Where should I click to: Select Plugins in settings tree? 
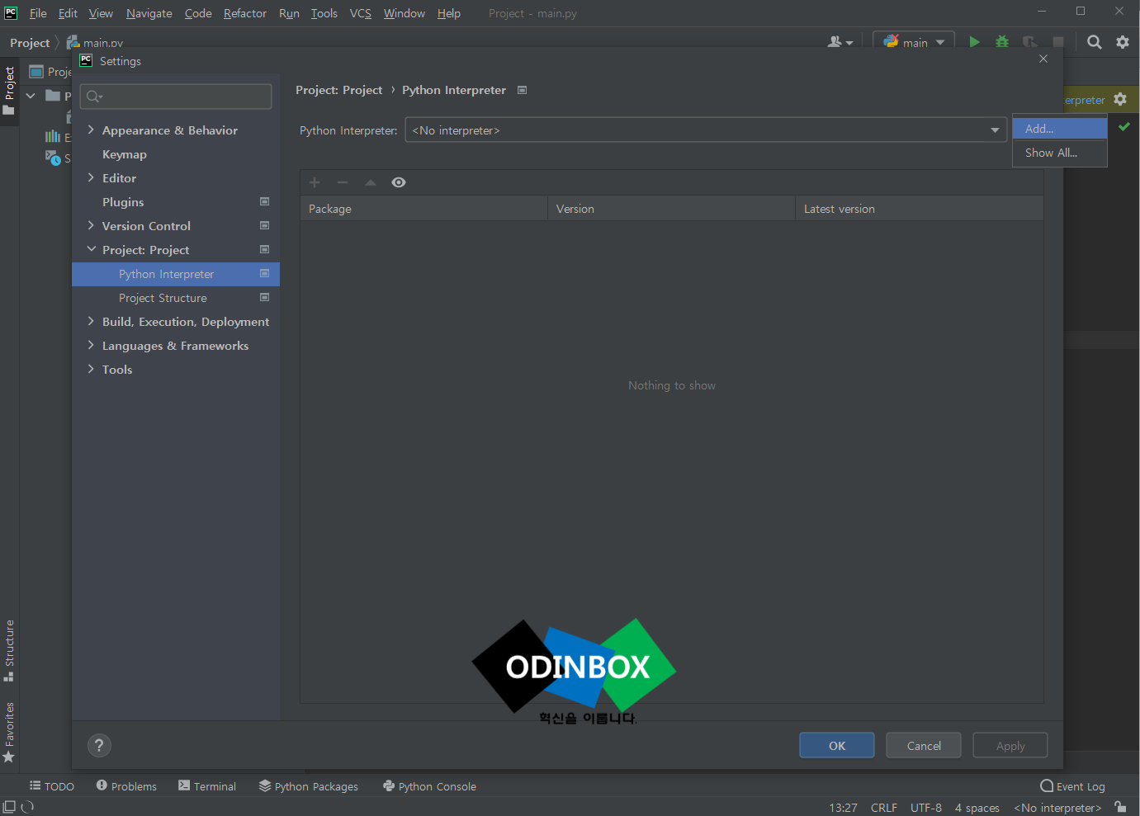(123, 202)
